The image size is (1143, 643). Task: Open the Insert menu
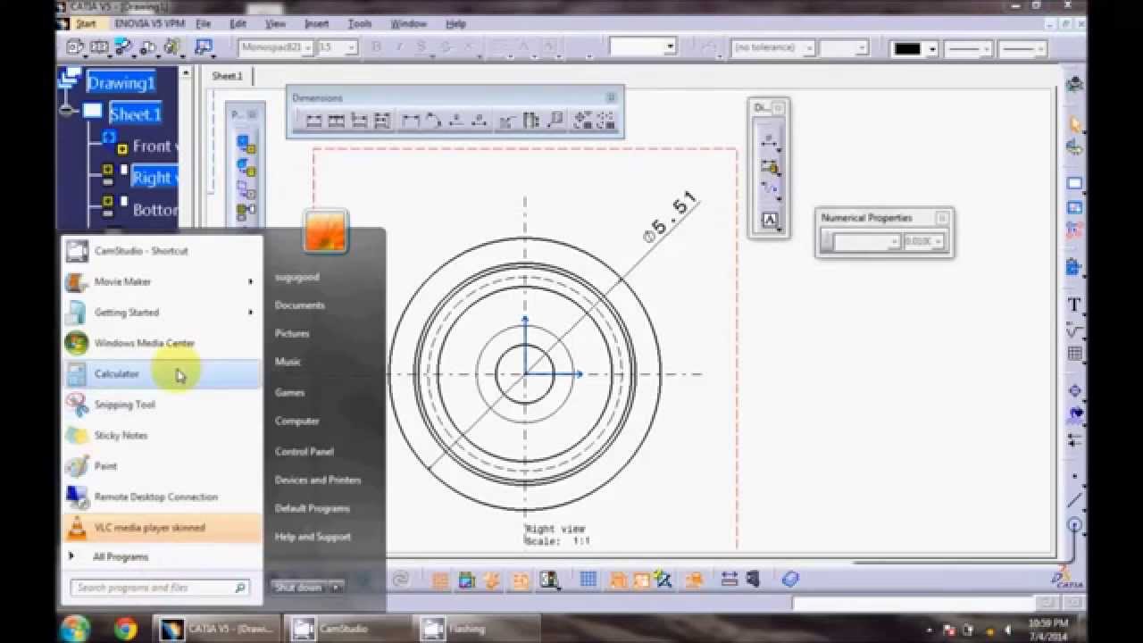[x=316, y=24]
